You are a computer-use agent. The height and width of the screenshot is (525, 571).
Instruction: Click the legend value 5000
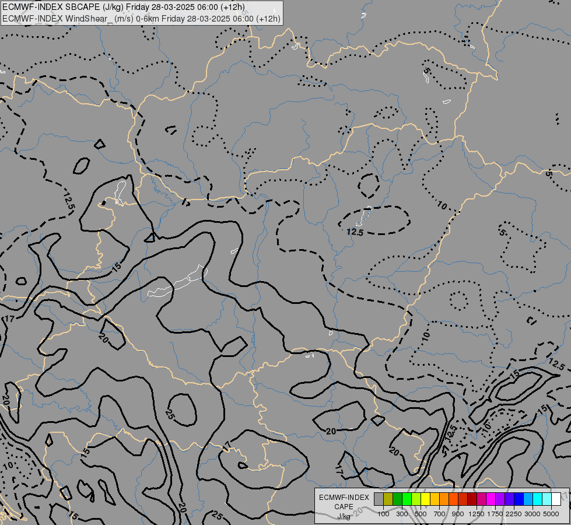(x=551, y=514)
